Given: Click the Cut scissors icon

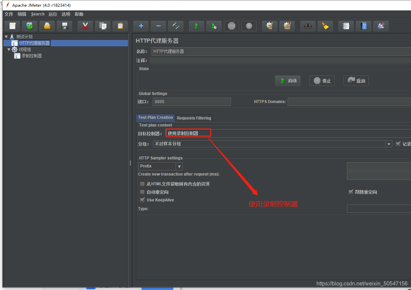Looking at the screenshot, I should point(85,26).
